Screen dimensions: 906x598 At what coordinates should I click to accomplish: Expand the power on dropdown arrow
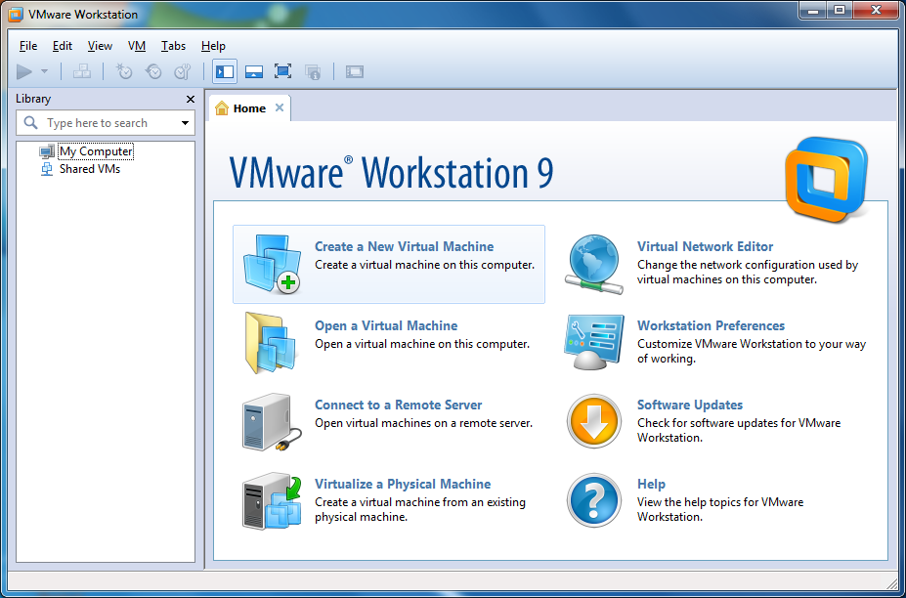click(45, 71)
